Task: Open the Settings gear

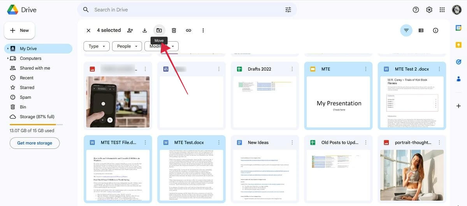Action: click(x=429, y=10)
